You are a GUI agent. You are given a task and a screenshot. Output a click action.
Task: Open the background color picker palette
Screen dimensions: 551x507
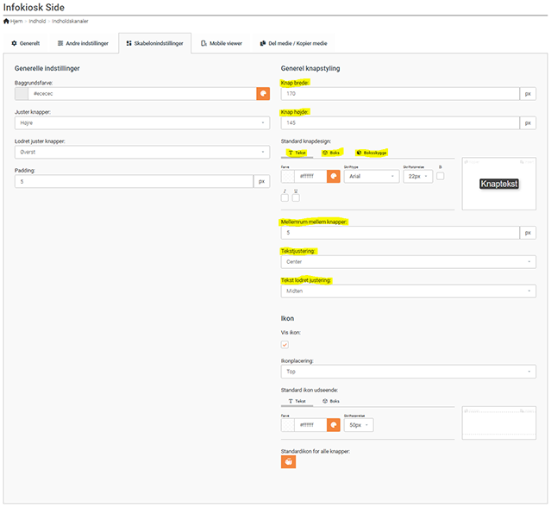(263, 92)
